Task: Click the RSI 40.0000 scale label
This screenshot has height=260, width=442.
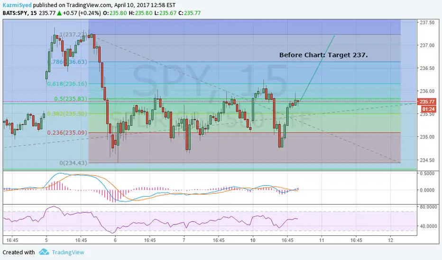Action: pyautogui.click(x=428, y=226)
